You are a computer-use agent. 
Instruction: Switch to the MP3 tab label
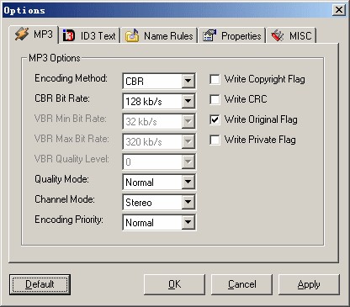click(43, 34)
